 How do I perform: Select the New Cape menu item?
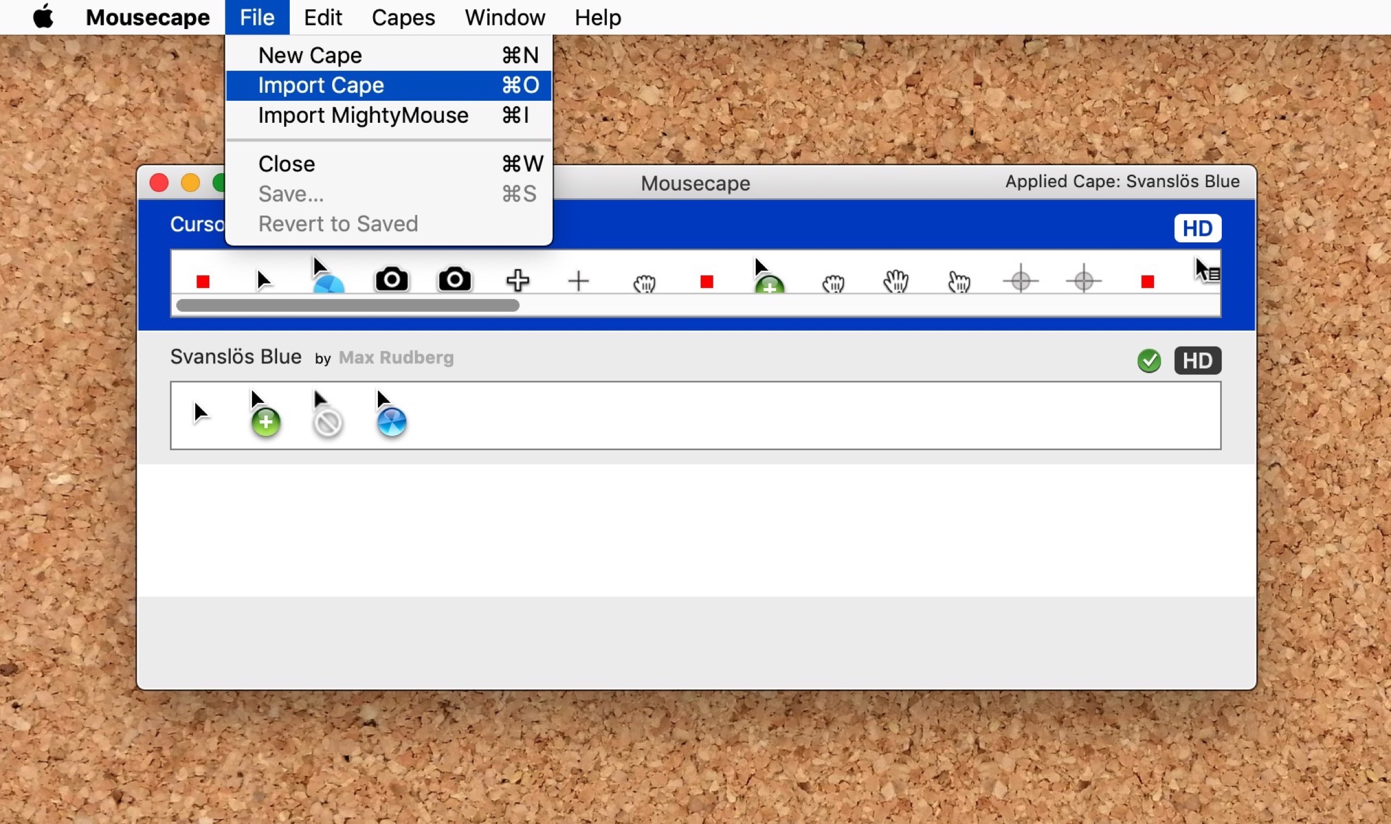tap(309, 55)
